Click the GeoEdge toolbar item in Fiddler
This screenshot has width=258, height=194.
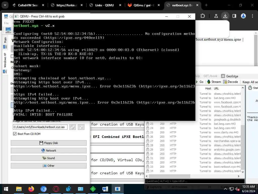(x=230, y=76)
